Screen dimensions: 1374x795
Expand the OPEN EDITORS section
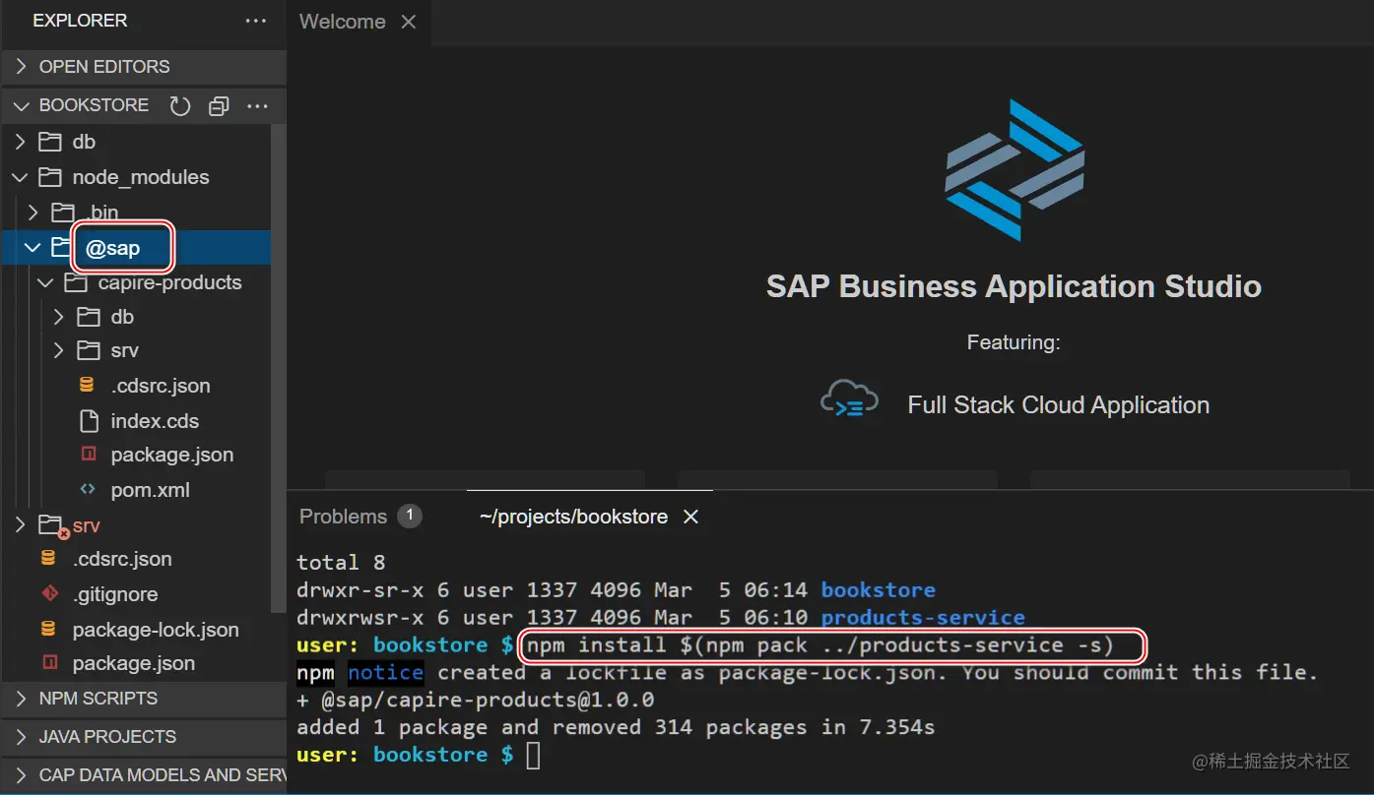coord(21,67)
